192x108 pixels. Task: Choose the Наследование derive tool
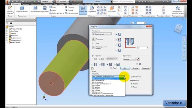pos(71,13)
